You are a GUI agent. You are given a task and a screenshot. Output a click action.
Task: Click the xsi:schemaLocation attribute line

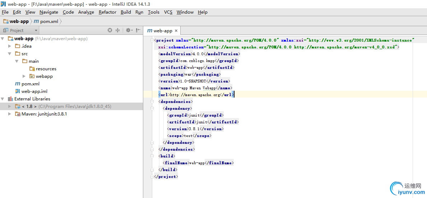279,47
